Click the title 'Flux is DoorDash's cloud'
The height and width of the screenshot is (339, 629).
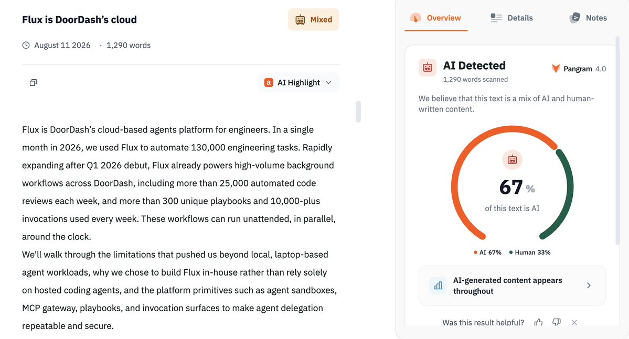[x=79, y=19]
